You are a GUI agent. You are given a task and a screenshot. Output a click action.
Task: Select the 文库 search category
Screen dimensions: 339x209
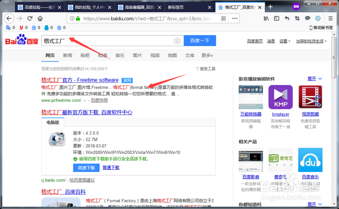(x=190, y=55)
